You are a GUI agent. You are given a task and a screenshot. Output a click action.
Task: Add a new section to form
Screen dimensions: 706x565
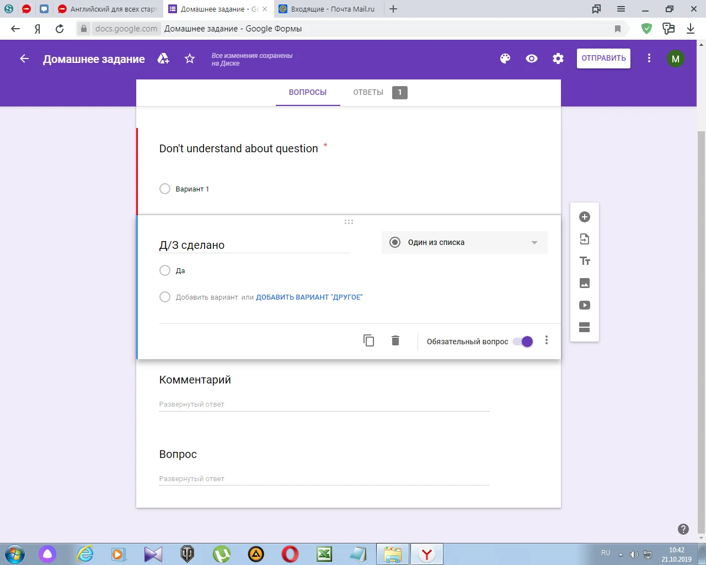[585, 327]
